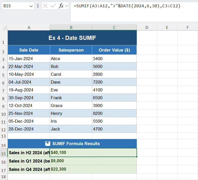Click the 25-Nov-2024 date cell
Image resolution: width=198 pixels, height=180 pixels.
[29, 113]
